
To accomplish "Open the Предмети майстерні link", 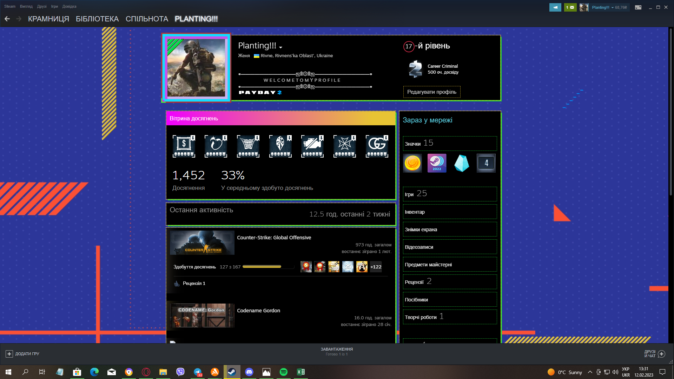I will pos(450,265).
